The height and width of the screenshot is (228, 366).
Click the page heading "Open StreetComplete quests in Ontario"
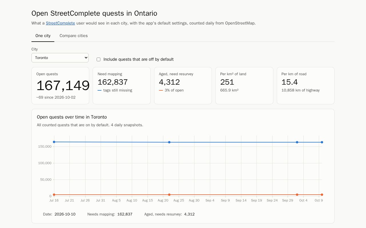pos(94,13)
